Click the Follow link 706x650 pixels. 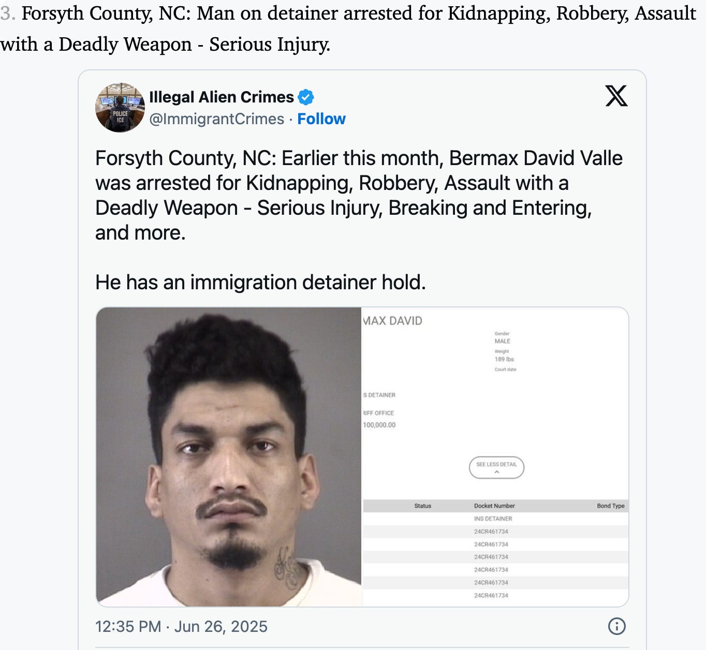[321, 119]
